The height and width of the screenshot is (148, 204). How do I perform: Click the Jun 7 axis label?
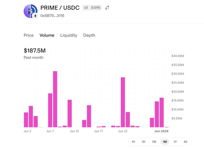[50, 131]
